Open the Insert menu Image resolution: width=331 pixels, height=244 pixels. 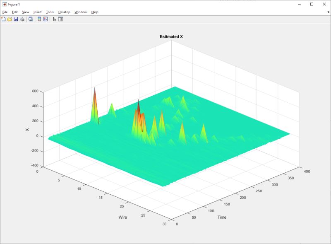click(x=37, y=12)
